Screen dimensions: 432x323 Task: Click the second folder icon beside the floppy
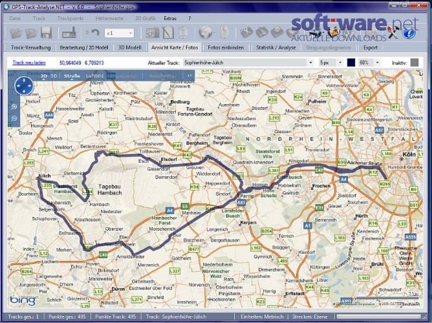tap(31, 33)
